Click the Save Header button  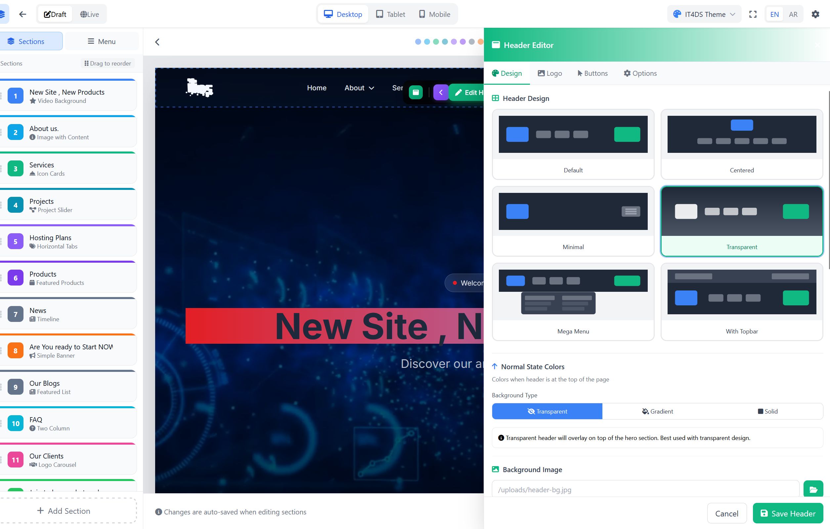click(x=788, y=513)
